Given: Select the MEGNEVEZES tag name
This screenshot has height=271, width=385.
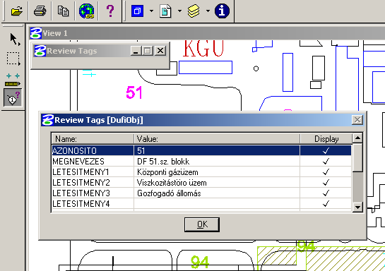Looking at the screenshot, I should point(78,162).
